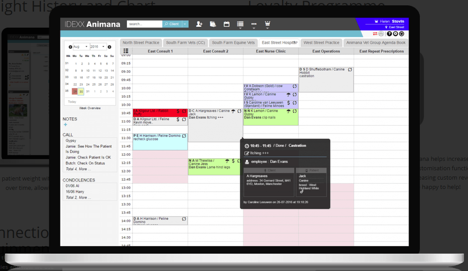Expand the list menu icon in toolbar
The height and width of the screenshot is (271, 468).
(x=240, y=24)
